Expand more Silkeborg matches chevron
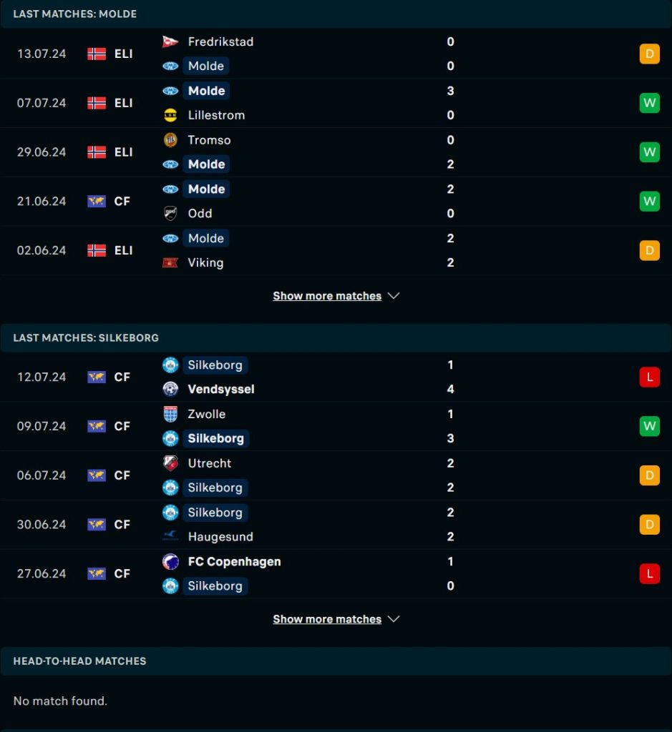Viewport: 672px width, 732px height. pos(394,619)
